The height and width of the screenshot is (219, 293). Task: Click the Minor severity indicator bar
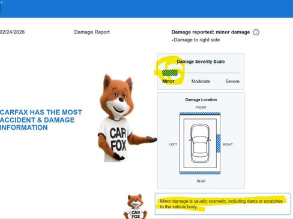pyautogui.click(x=170, y=73)
